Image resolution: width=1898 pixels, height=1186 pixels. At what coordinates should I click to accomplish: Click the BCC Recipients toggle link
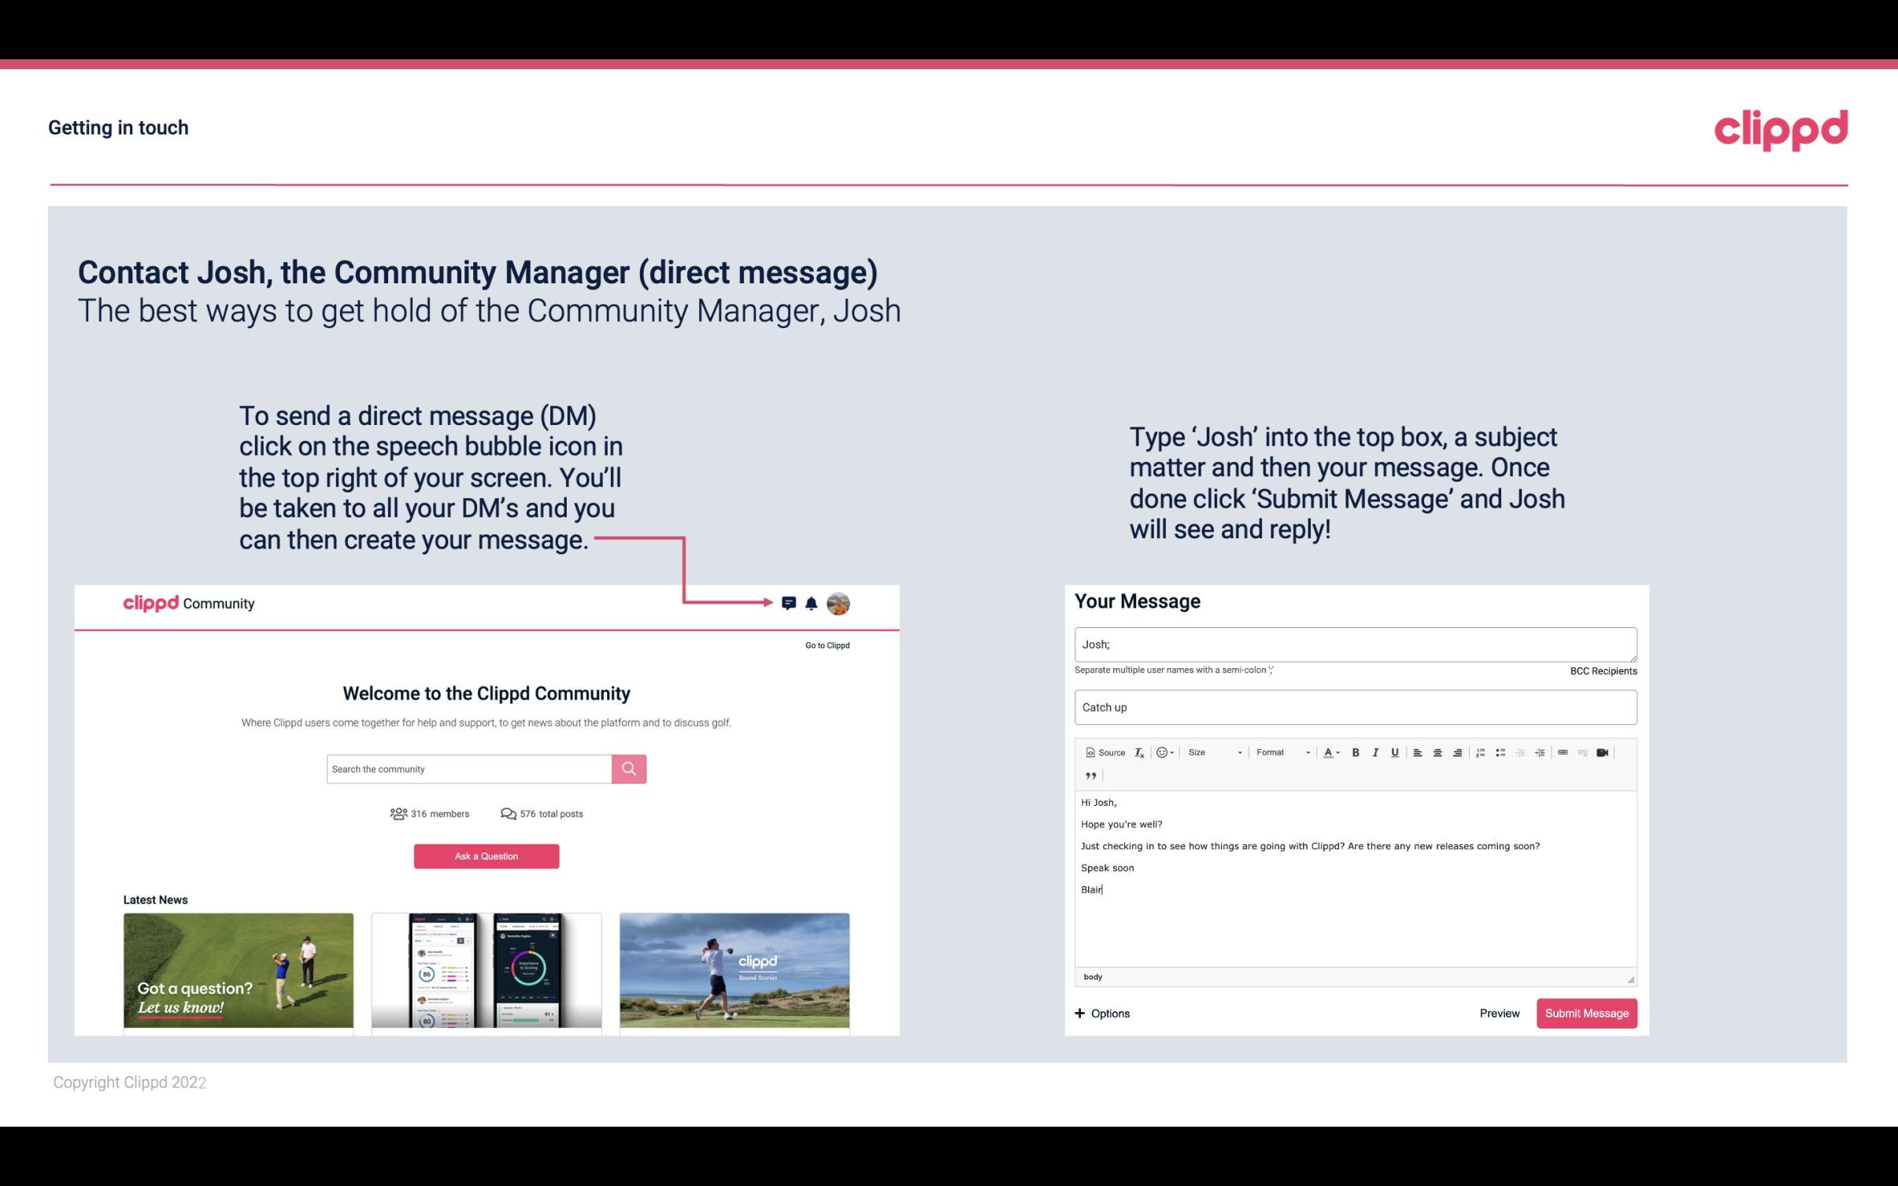[1601, 671]
